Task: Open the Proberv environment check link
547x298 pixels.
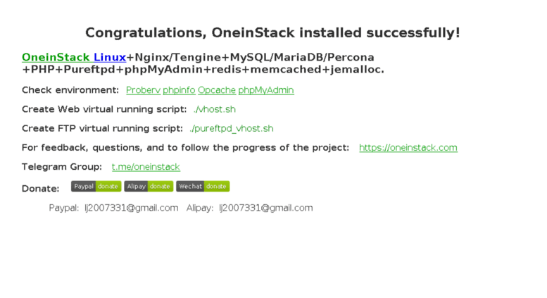Action: coord(143,90)
